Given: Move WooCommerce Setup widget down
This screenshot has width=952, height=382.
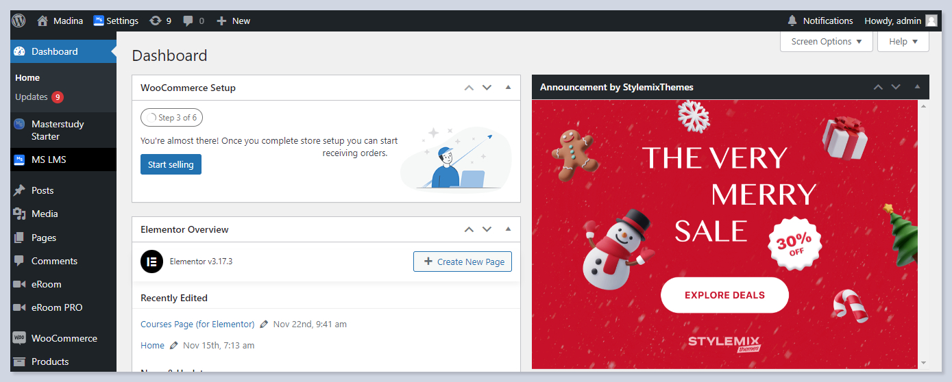Looking at the screenshot, I should point(487,88).
